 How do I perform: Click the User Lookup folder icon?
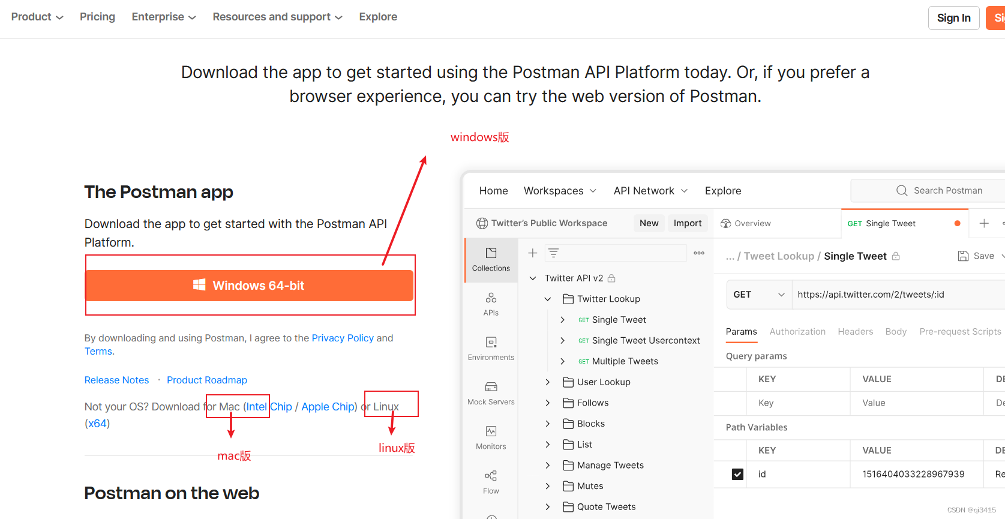coord(568,382)
